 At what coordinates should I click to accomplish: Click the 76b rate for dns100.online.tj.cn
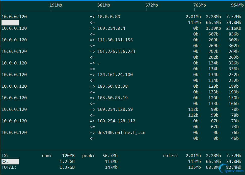235,132
